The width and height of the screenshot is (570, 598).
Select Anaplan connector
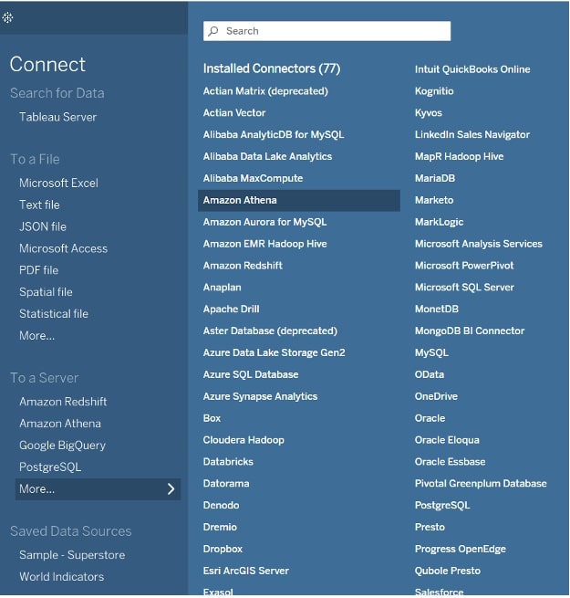pyautogui.click(x=223, y=288)
